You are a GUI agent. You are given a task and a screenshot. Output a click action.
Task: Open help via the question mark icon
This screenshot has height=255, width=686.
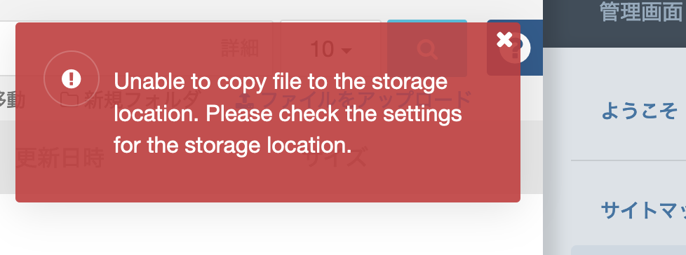pos(516,49)
